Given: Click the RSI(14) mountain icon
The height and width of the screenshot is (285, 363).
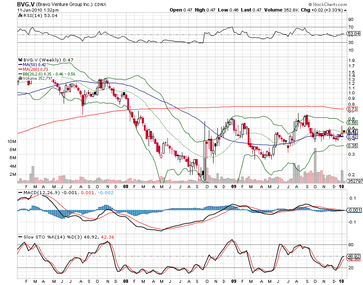Looking at the screenshot, I should click(20, 15).
